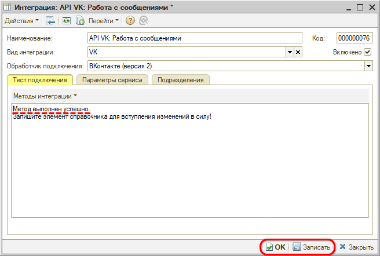Switch to the Подразделения tab
Image resolution: width=380 pixels, height=256 pixels.
tap(180, 80)
